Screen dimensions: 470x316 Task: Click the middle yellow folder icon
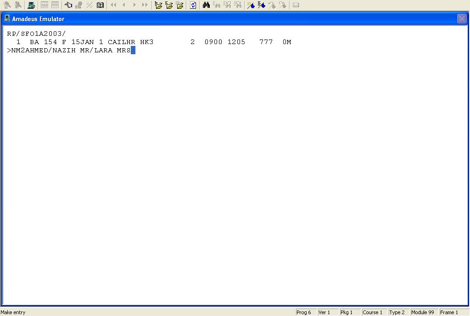click(x=169, y=5)
